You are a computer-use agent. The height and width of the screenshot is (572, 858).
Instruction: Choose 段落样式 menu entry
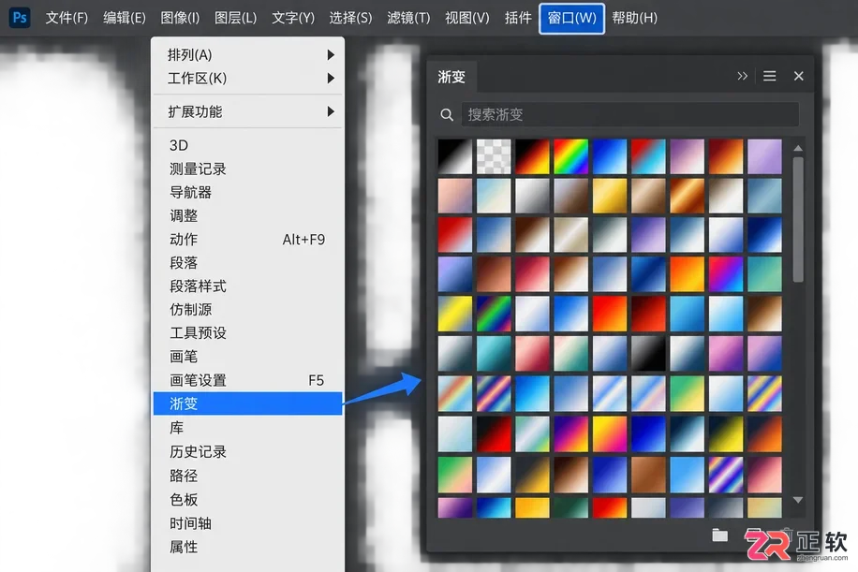[248, 286]
